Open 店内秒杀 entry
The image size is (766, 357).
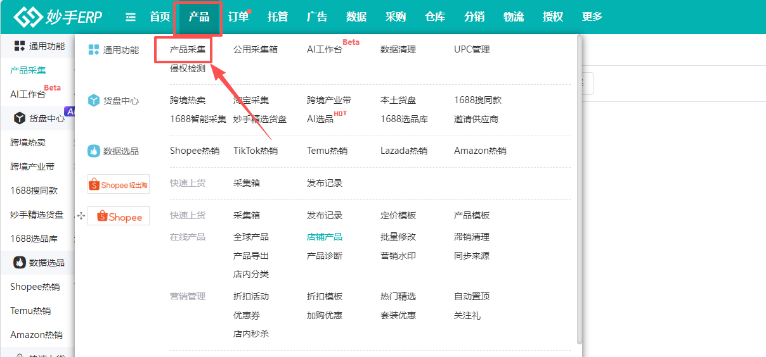(x=251, y=334)
